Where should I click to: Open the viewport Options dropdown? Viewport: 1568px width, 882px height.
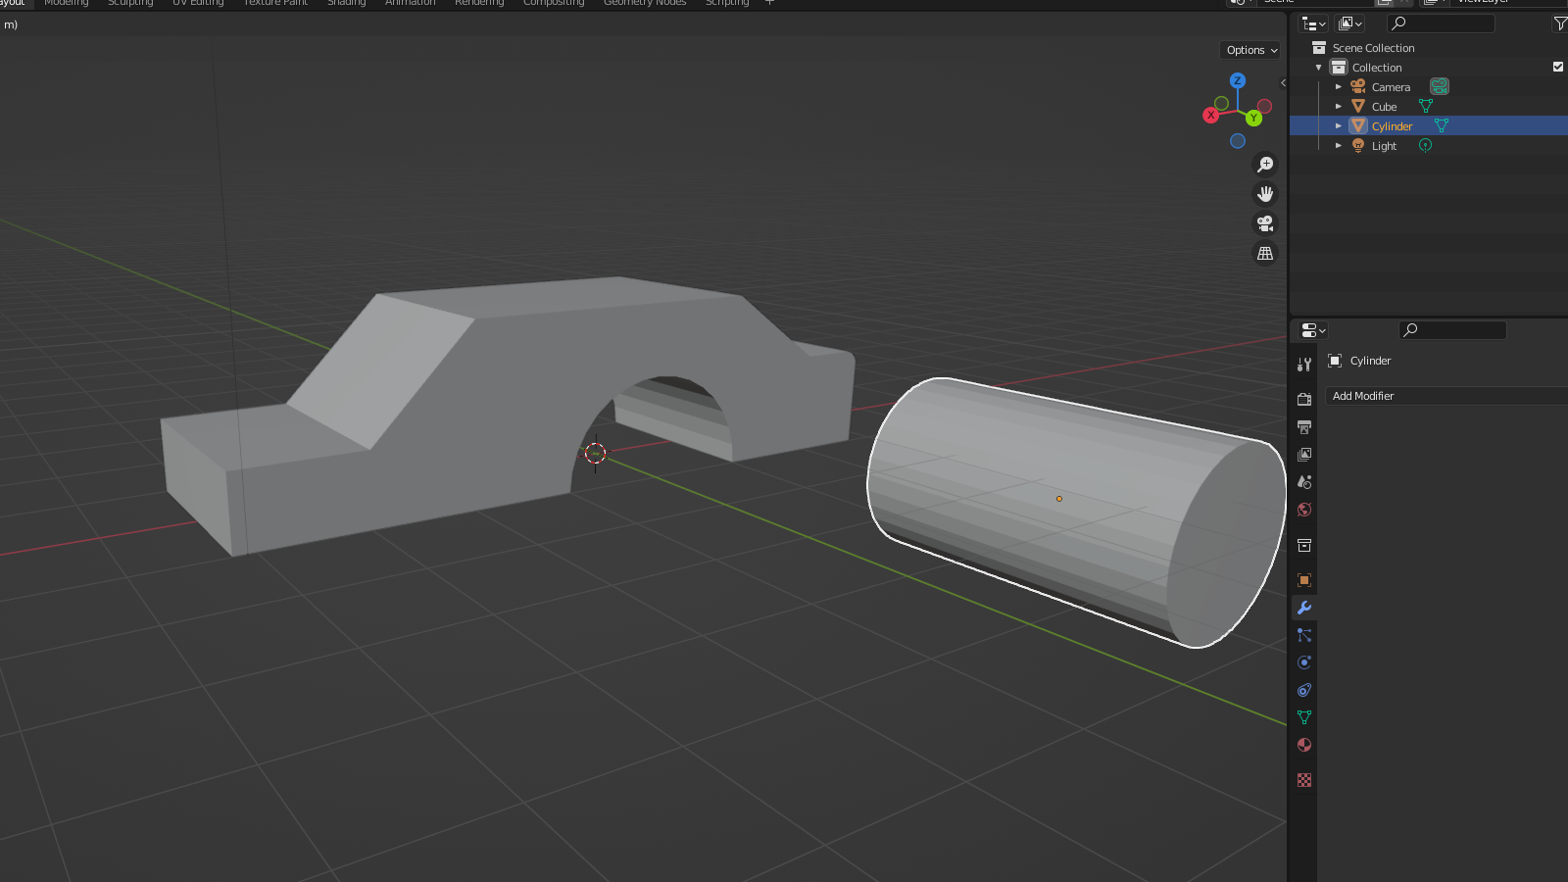(x=1251, y=50)
